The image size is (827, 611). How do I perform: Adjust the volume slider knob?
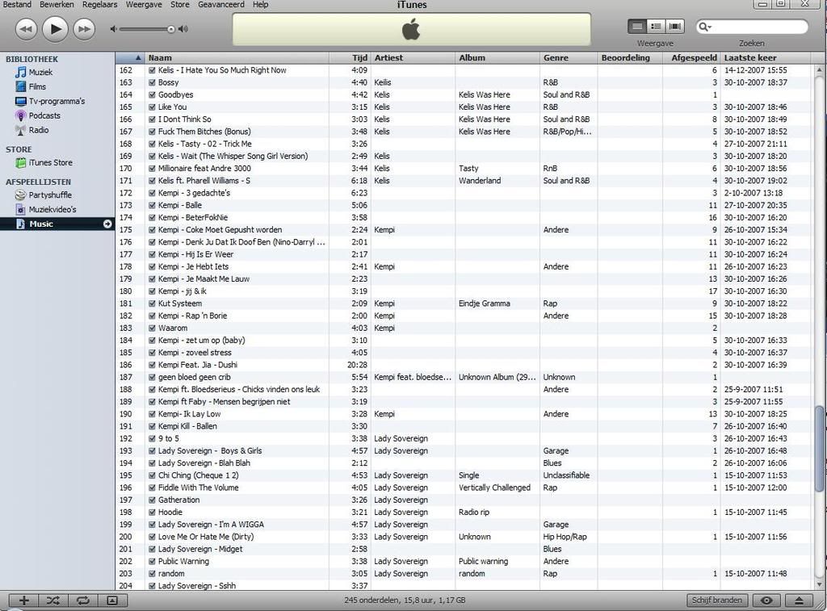171,29
